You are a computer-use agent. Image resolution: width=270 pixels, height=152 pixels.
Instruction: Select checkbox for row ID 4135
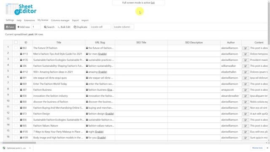16,60
